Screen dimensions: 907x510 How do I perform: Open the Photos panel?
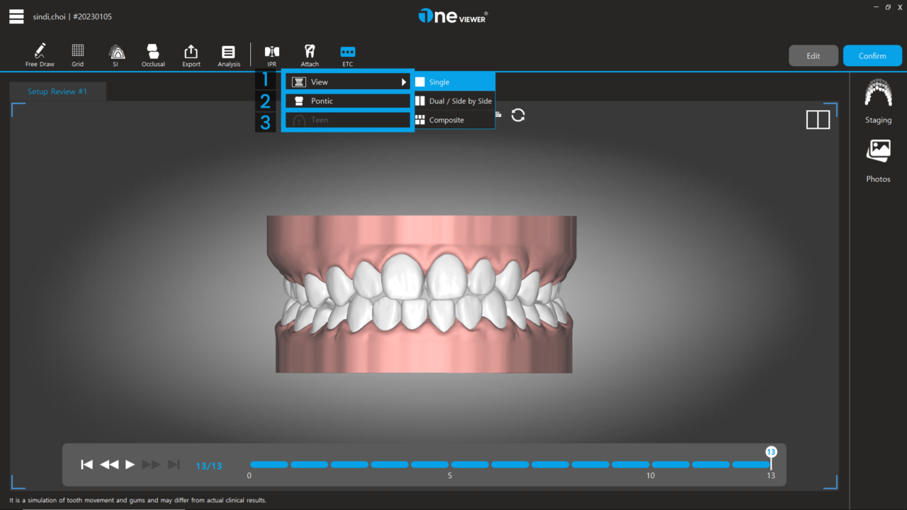[878, 159]
